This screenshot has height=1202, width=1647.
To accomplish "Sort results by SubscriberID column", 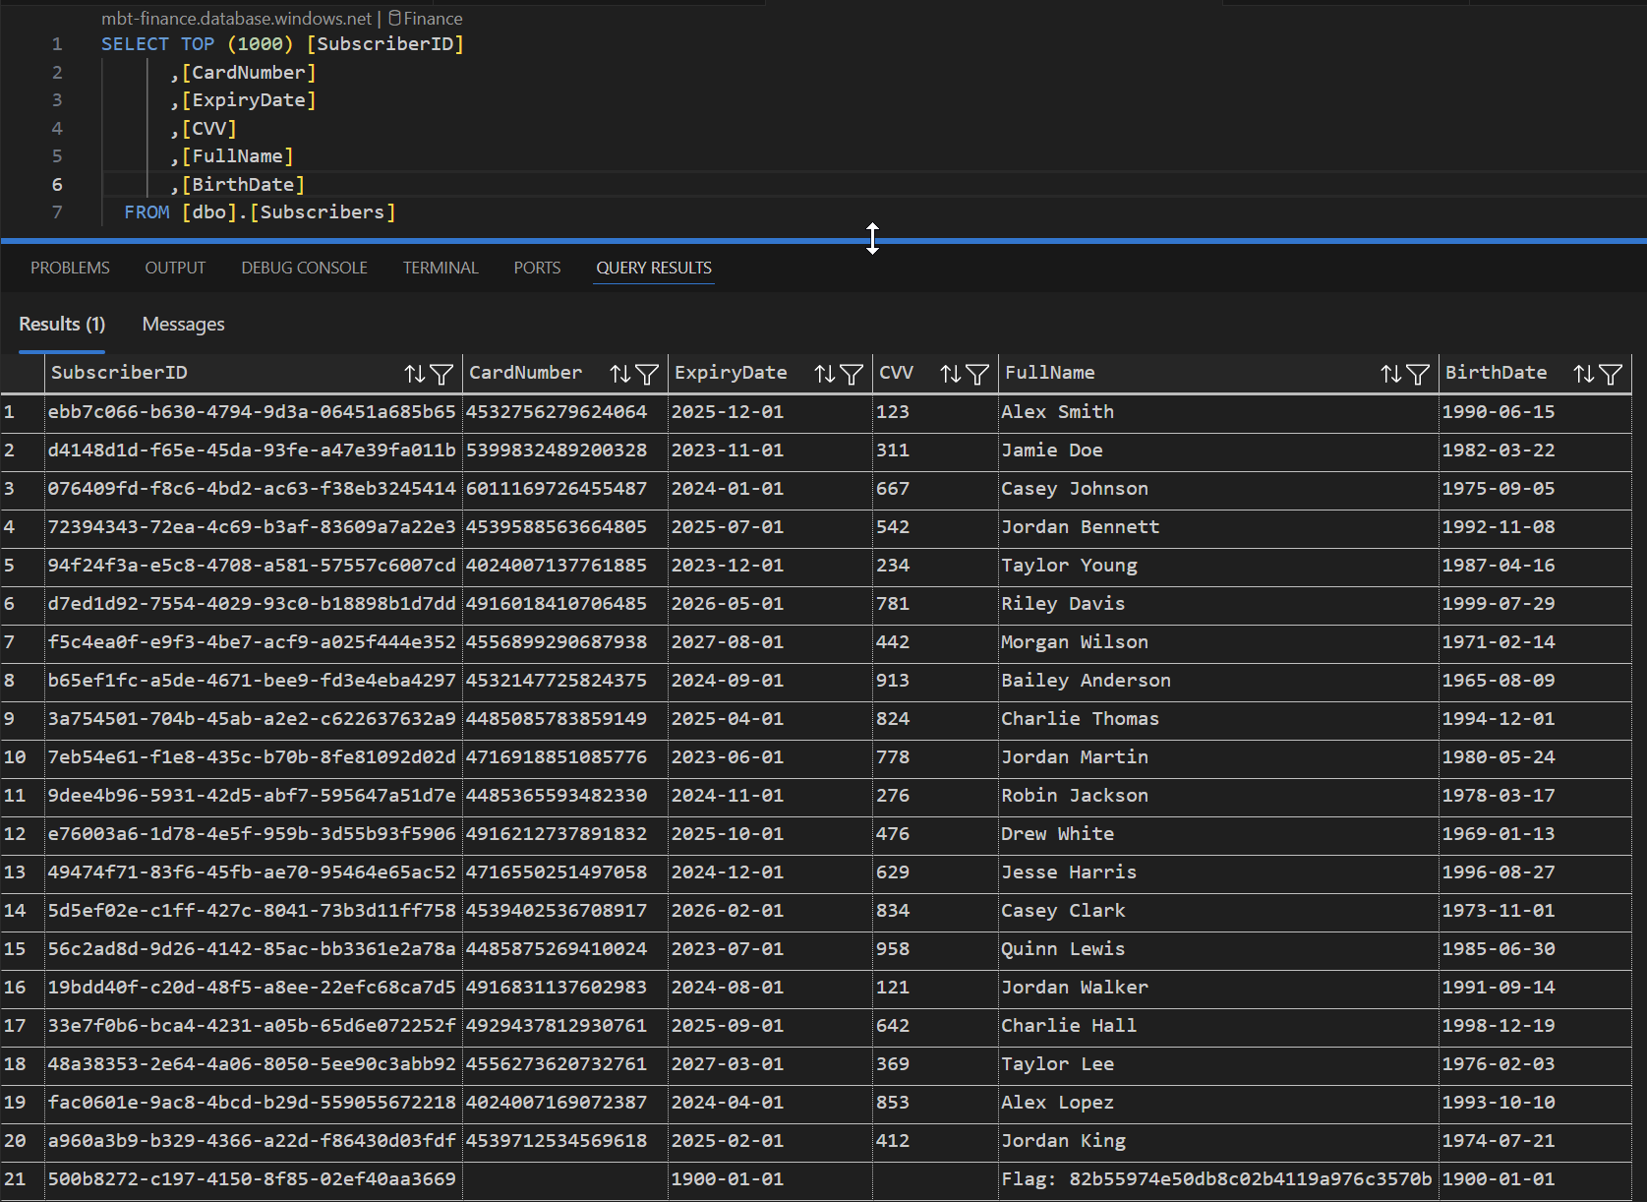I will (415, 374).
